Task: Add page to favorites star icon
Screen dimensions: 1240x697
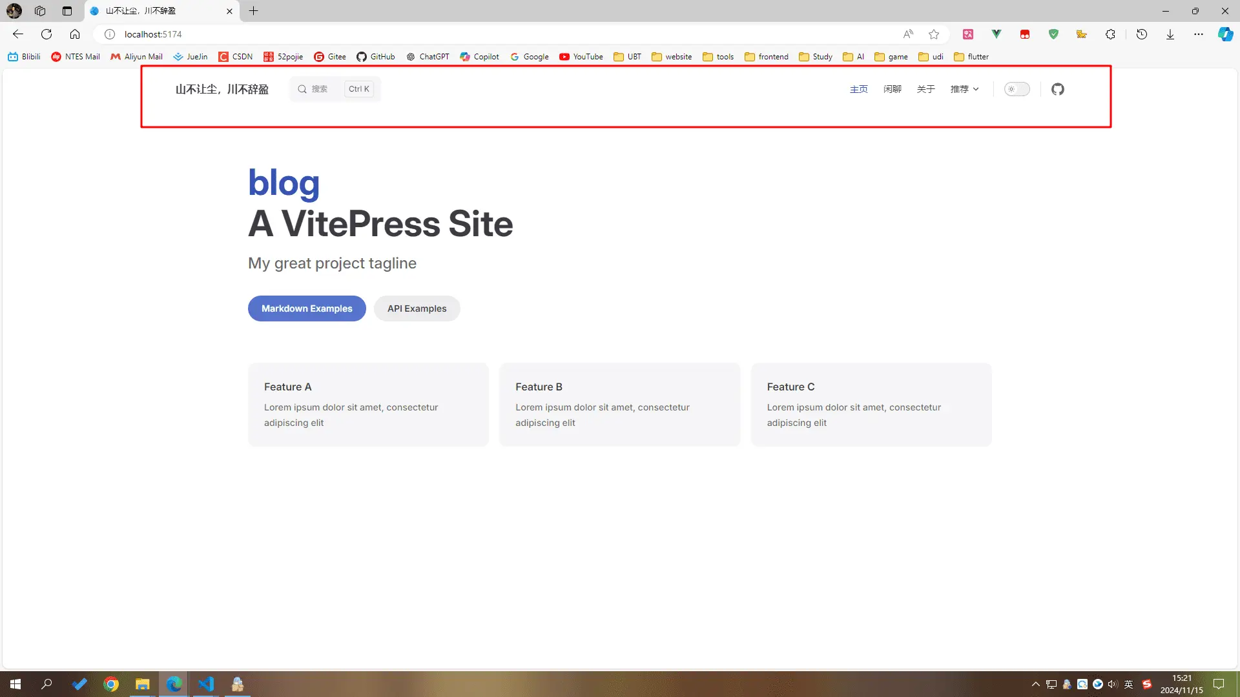Action: coord(934,34)
